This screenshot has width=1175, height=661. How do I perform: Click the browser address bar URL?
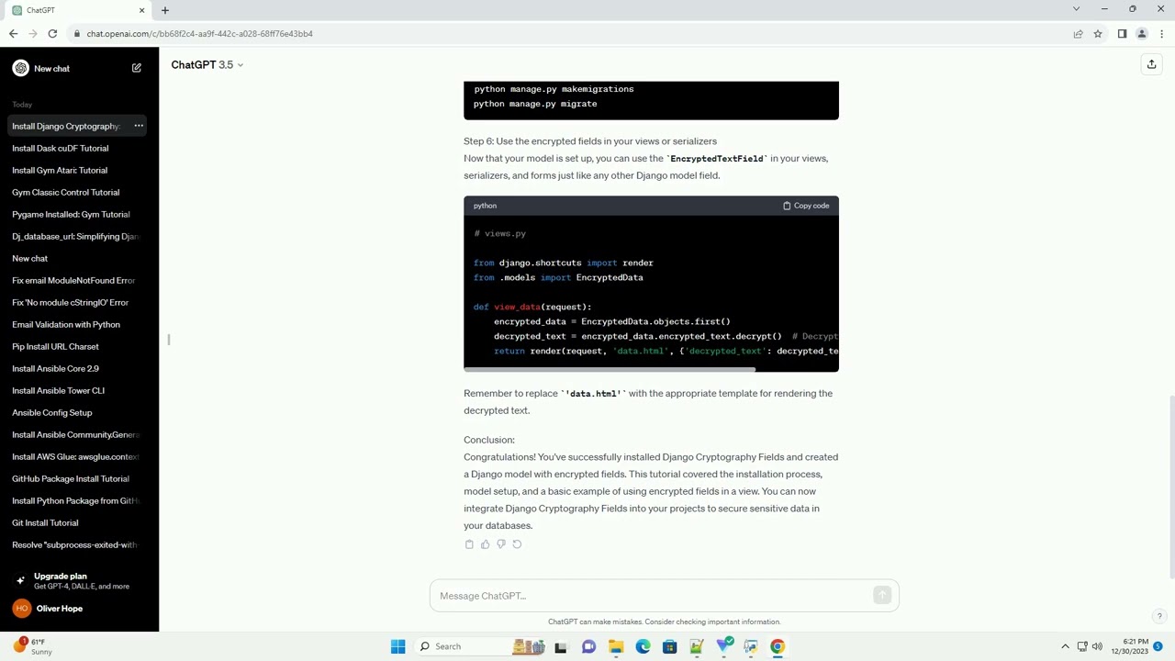199,34
